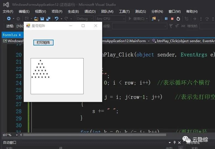Click the Open File folder icon
This screenshot has height=149, width=215.
36,19
